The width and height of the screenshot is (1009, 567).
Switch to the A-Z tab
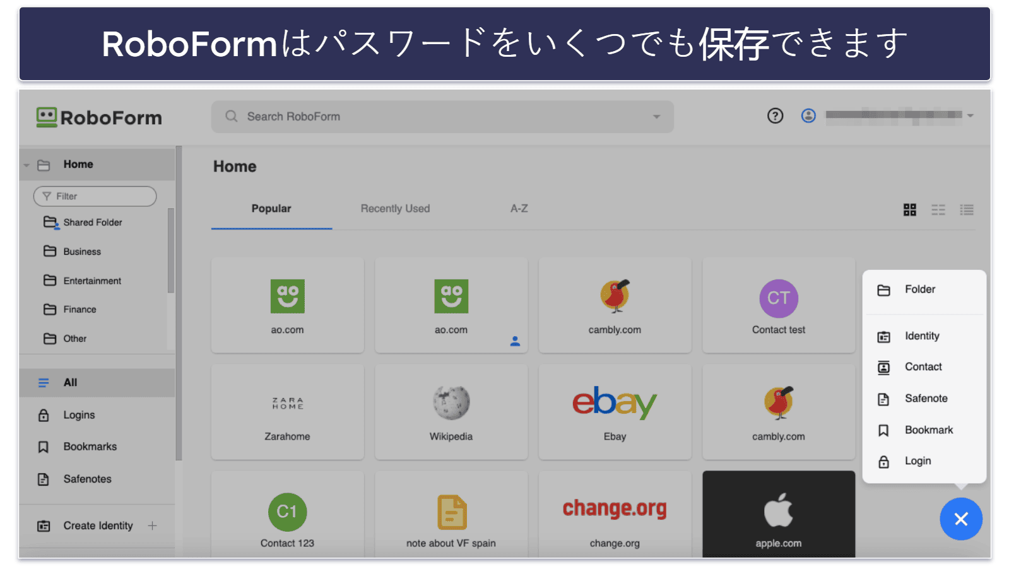(x=519, y=209)
